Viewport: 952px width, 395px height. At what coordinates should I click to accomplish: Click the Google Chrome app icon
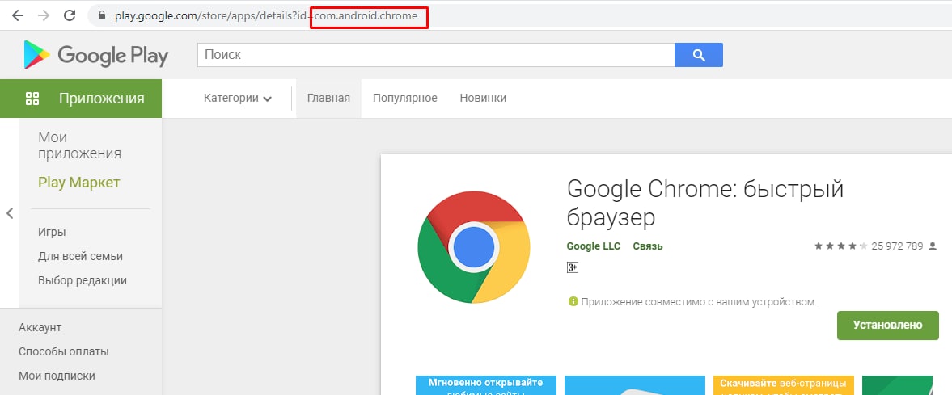tap(473, 247)
